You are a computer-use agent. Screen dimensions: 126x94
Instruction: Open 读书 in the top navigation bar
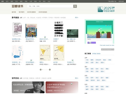coord(7,1)
